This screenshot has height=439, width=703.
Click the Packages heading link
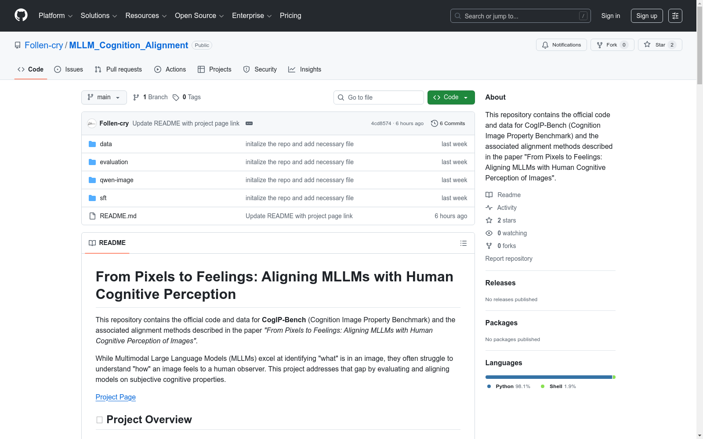pos(501,323)
